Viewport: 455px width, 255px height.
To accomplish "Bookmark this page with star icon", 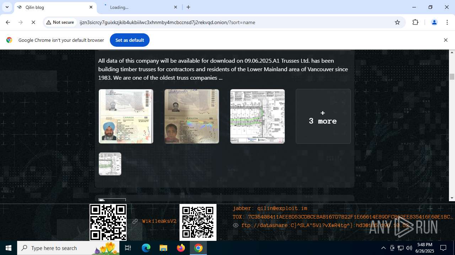I will click(x=397, y=22).
